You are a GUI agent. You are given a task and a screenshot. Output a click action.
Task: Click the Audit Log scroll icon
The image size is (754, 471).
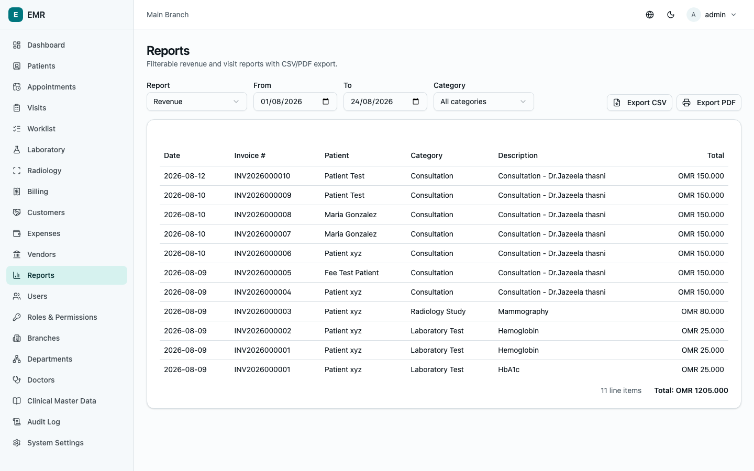(x=17, y=422)
